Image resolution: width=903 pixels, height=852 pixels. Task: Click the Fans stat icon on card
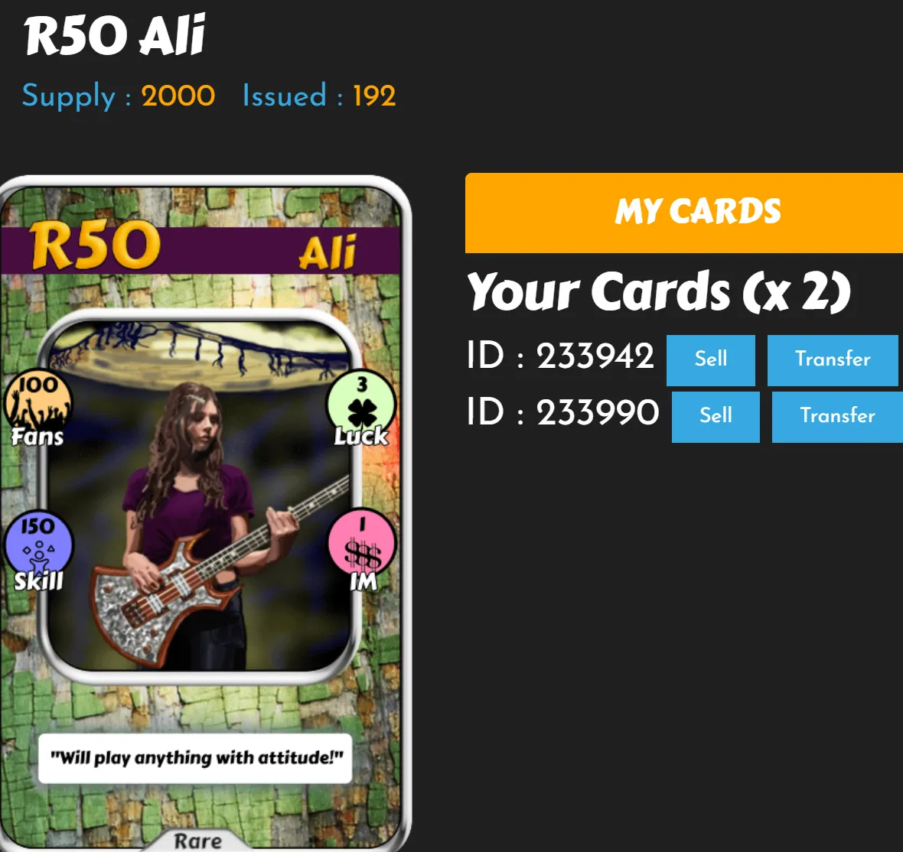pyautogui.click(x=38, y=408)
